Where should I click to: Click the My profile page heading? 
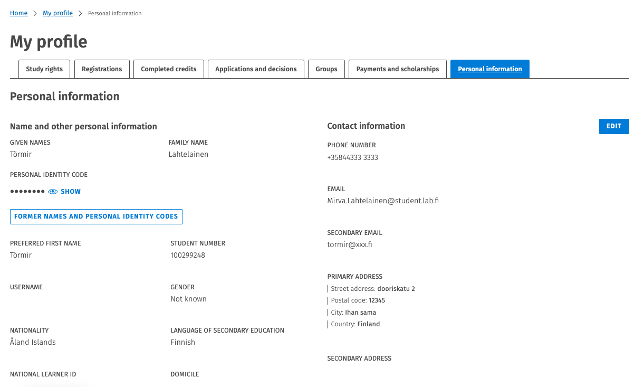[49, 42]
